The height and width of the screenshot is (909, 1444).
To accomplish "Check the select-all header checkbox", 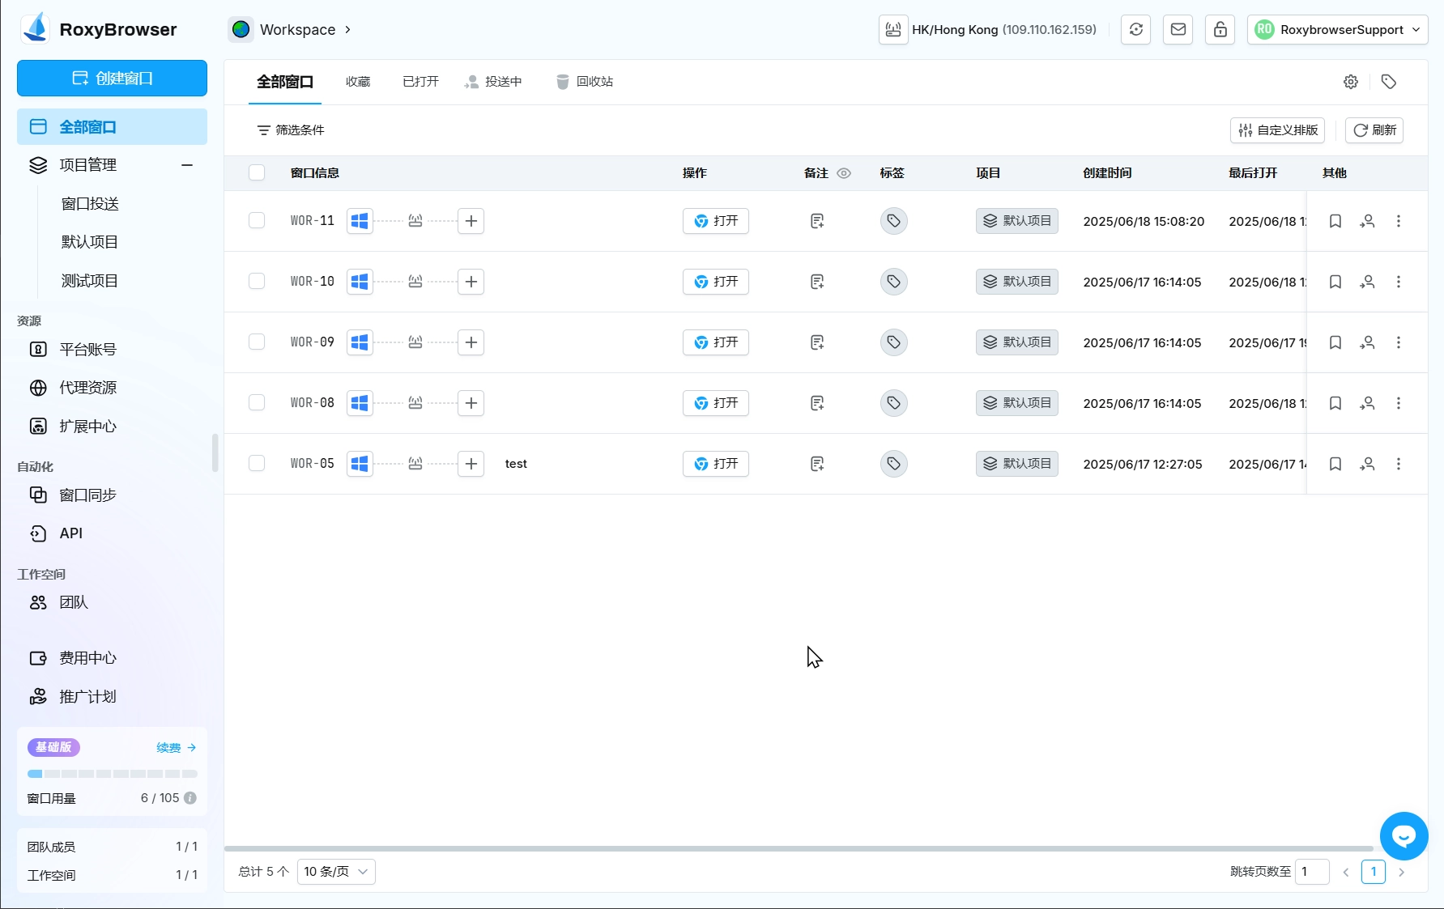I will (x=257, y=172).
